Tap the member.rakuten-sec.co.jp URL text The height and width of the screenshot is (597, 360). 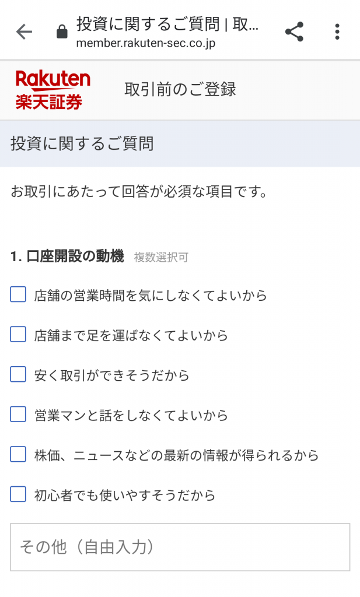(145, 43)
